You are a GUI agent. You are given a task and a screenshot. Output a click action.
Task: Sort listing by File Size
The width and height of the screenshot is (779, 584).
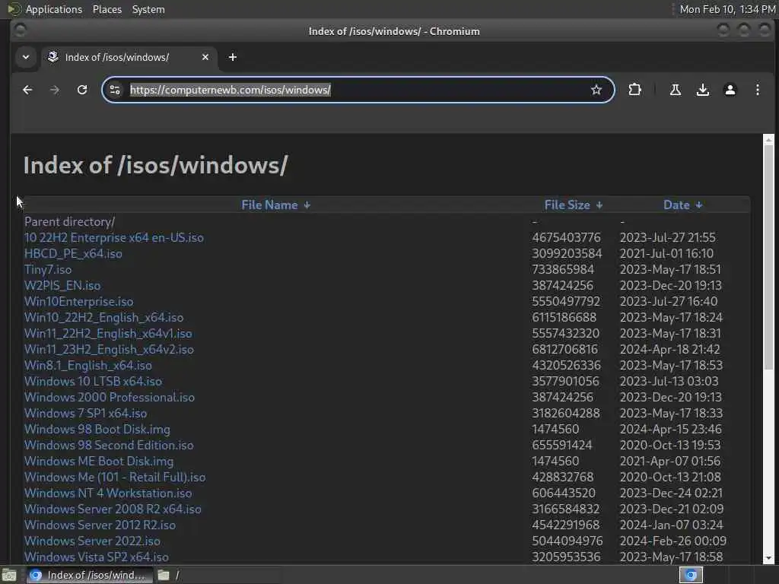point(567,205)
